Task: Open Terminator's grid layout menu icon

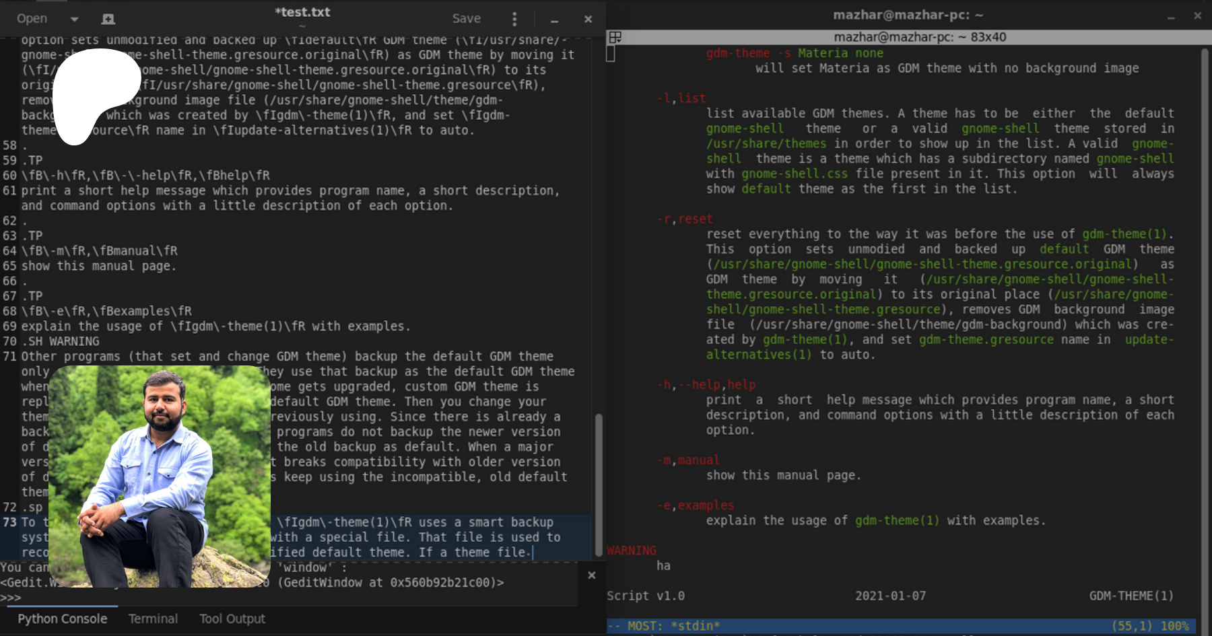Action: coord(615,37)
